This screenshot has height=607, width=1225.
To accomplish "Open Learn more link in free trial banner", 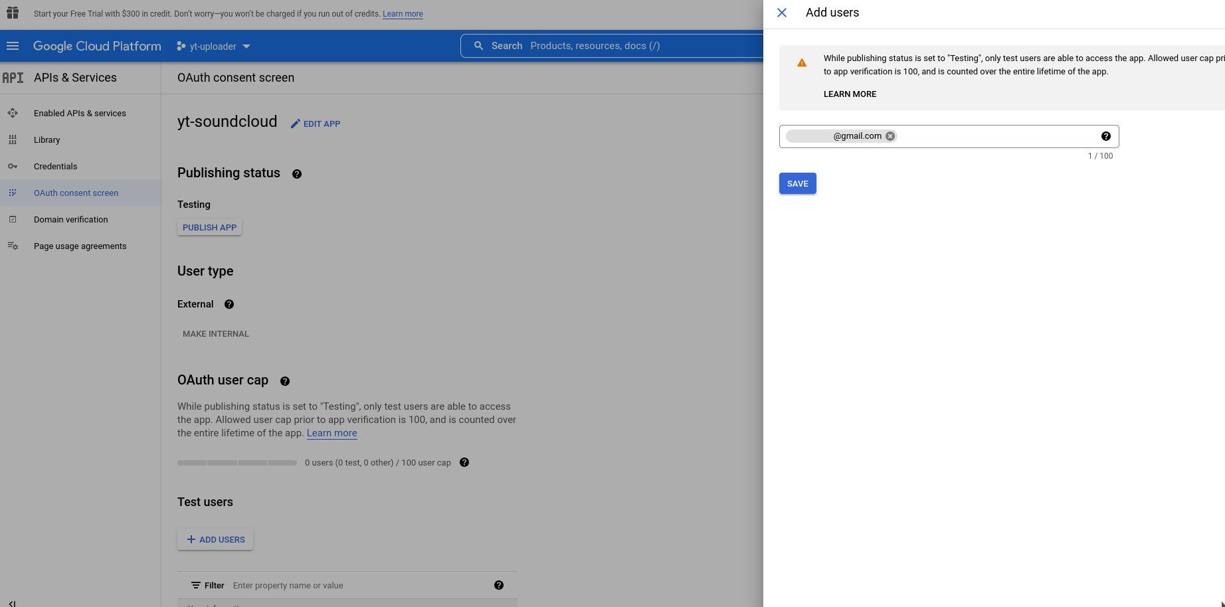I will (403, 14).
